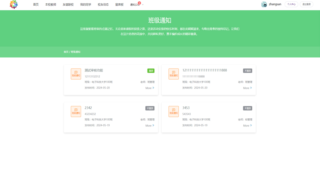This screenshot has height=184, width=320.
Task: Click the 退出登录 button
Action: [x=306, y=4]
